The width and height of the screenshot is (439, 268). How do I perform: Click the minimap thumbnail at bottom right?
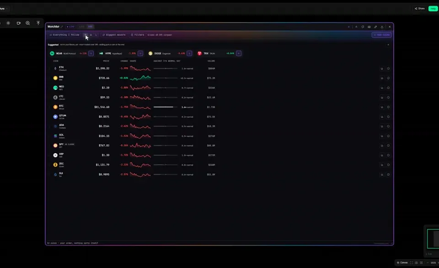coord(433,239)
